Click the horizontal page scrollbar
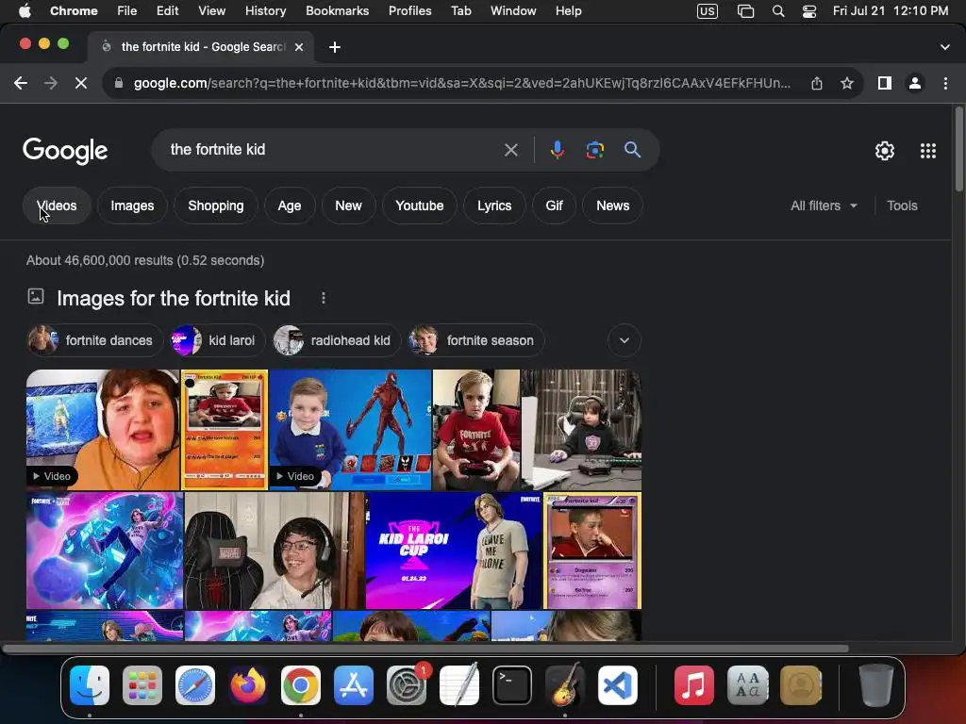The width and height of the screenshot is (966, 724). point(425,649)
